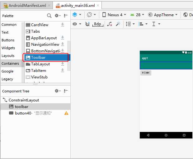This screenshot has width=193, height=159.
Task: Open the Nexus 4 device dropdown
Action: (x=114, y=15)
